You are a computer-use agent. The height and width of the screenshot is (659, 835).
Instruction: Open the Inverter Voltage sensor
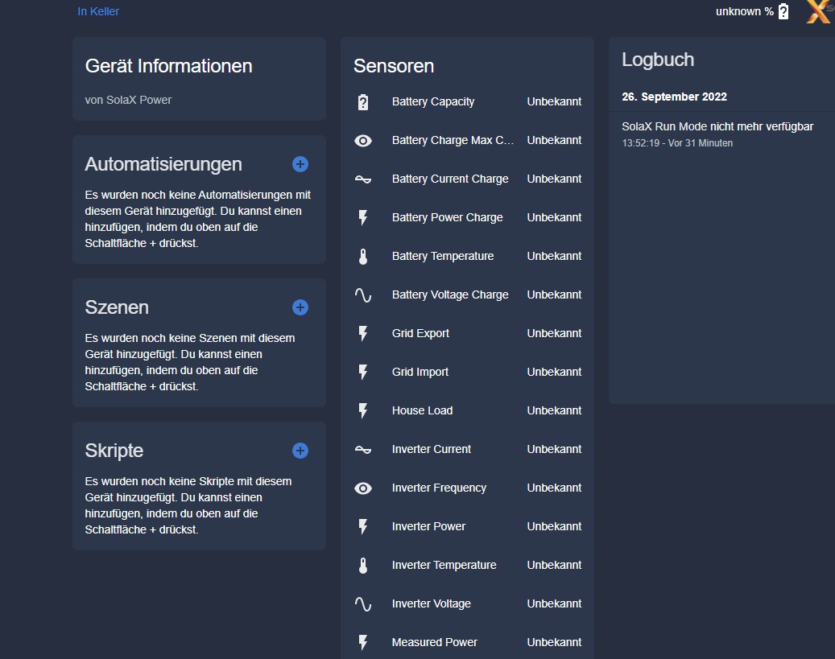coord(468,603)
